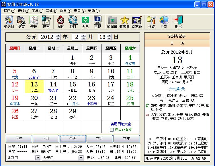The width and height of the screenshot is (215, 166).
Task: Open the 实用网址大全 link
Action: (x=121, y=124)
